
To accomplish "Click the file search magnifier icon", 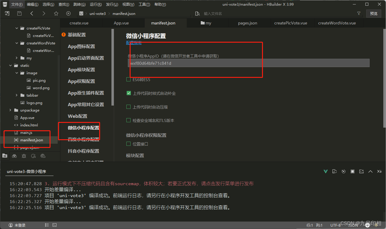I will (197, 14).
